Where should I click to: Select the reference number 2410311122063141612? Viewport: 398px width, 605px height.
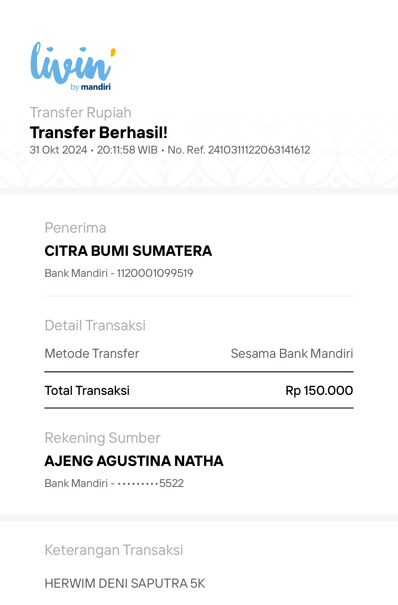coord(259,150)
